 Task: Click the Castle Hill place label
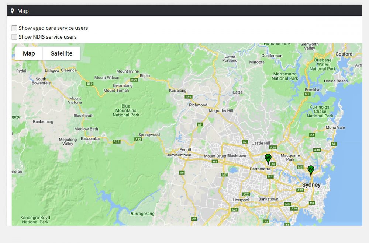pyautogui.click(x=261, y=143)
